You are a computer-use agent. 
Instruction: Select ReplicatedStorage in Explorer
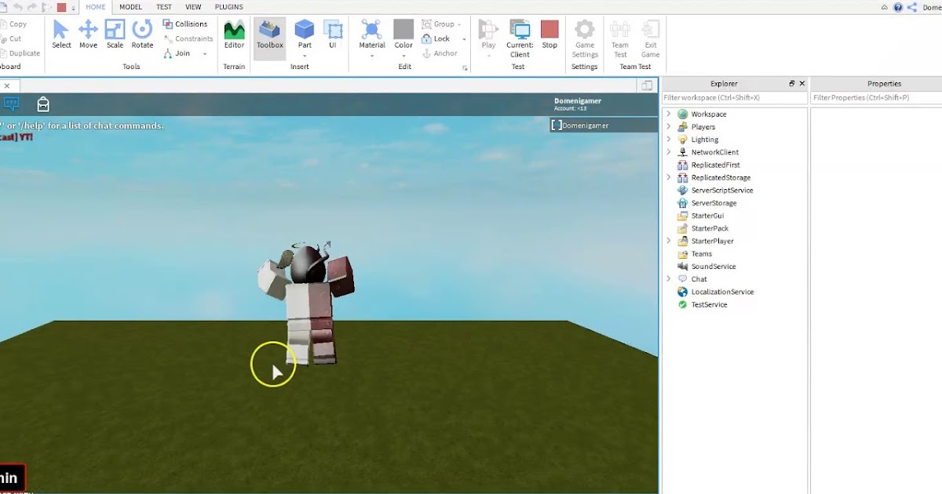[721, 178]
